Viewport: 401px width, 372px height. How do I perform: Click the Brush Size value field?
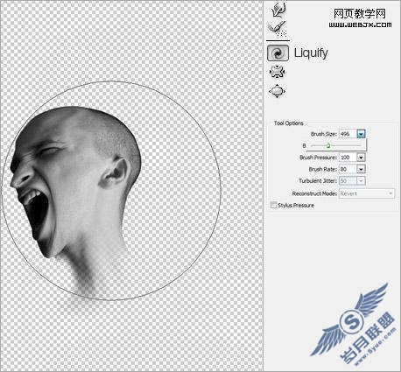(x=348, y=134)
